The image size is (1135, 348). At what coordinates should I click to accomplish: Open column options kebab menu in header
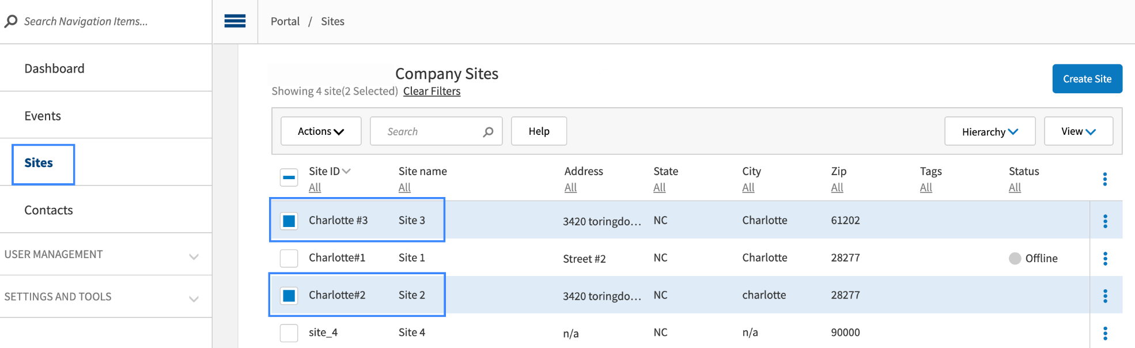coord(1104,179)
